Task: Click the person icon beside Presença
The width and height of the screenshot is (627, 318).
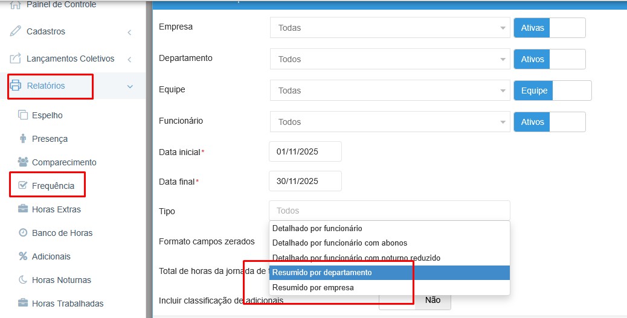Action: (23, 139)
